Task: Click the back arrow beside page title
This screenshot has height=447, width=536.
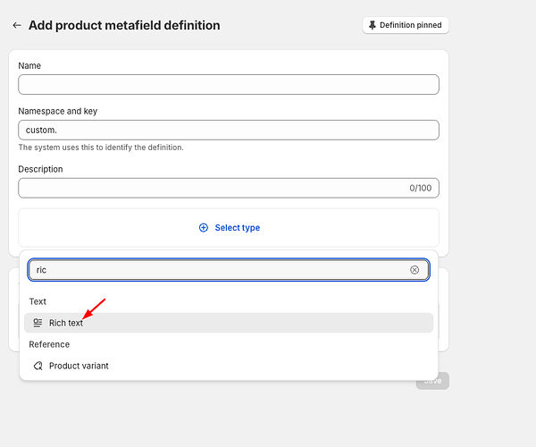Action: pos(17,26)
